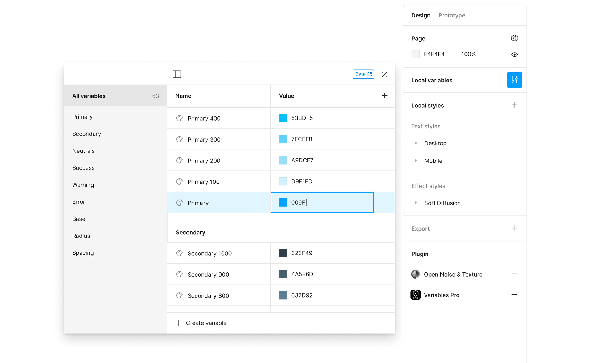The height and width of the screenshot is (363, 590).
Task: Click the page color variable hexagon icon
Action: 514,38
